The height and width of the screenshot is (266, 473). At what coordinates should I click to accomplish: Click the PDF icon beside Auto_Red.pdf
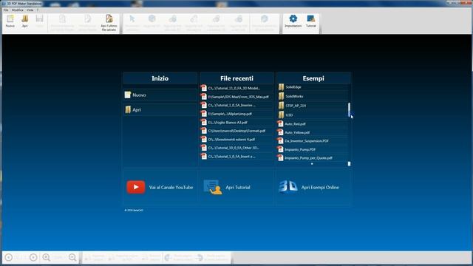point(281,124)
